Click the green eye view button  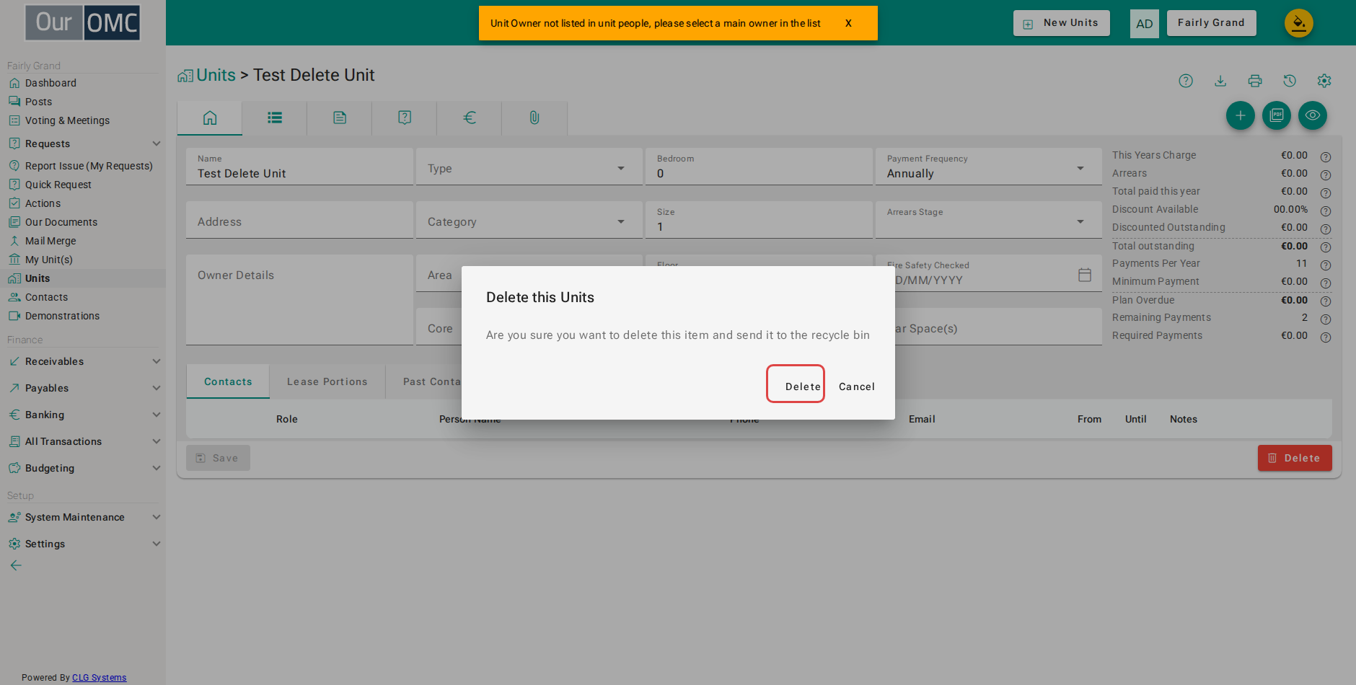1313,115
